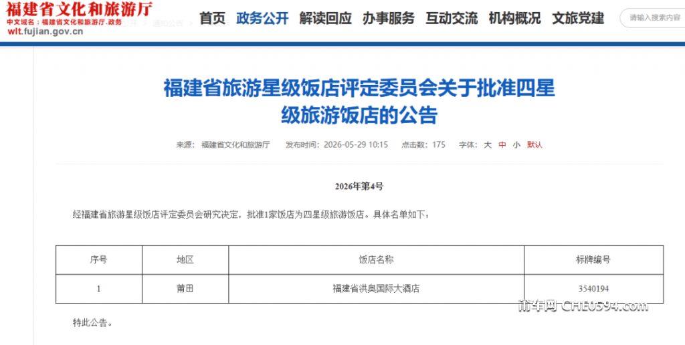Open 机构概况 navigation item
685x345 pixels.
tap(514, 18)
